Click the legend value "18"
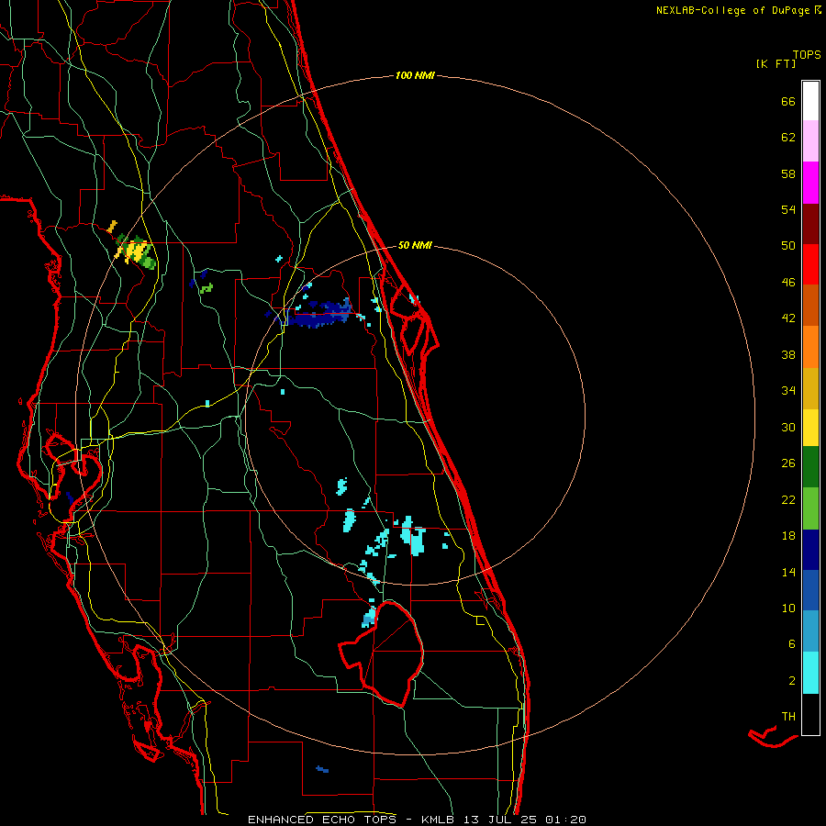This screenshot has height=826, width=826. pos(788,536)
